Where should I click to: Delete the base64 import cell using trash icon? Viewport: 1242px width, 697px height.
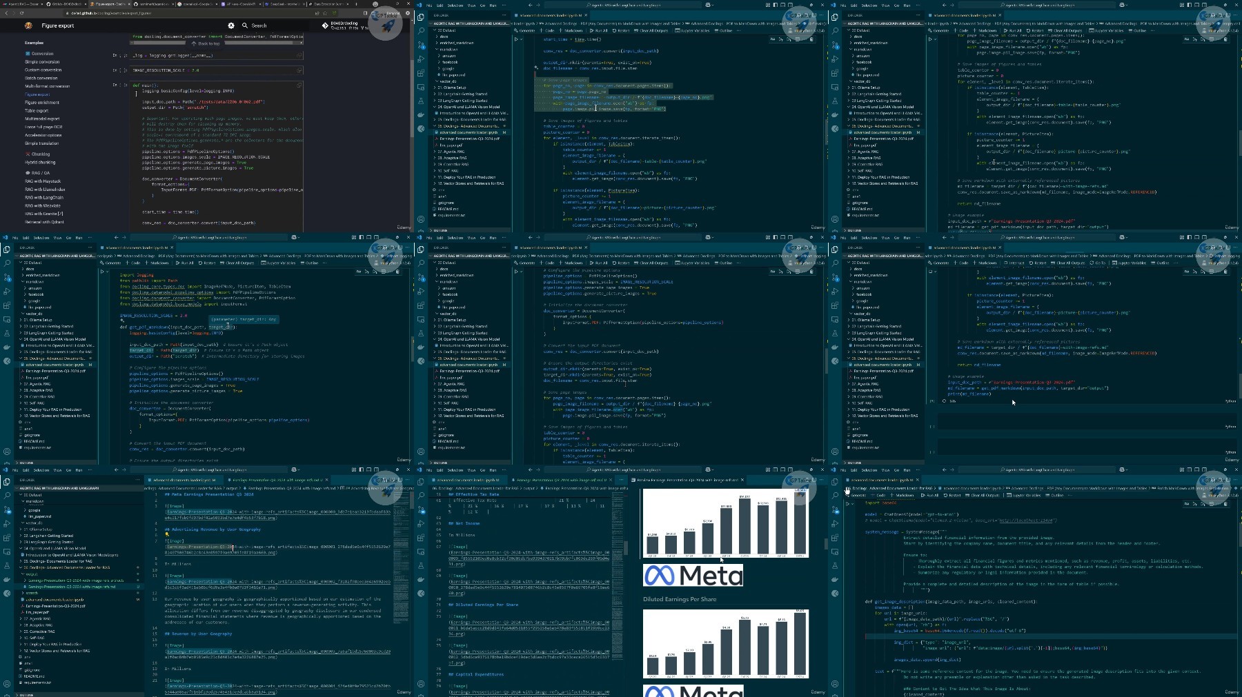coord(1225,504)
